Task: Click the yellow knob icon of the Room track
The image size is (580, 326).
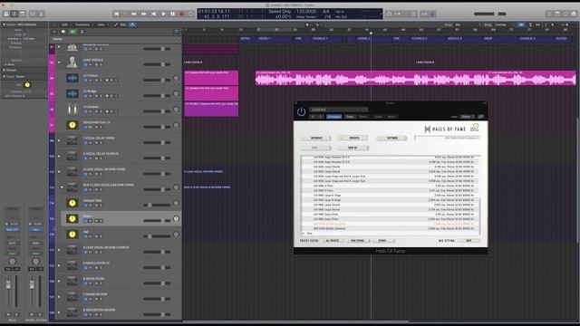Action: pyautogui.click(x=72, y=218)
